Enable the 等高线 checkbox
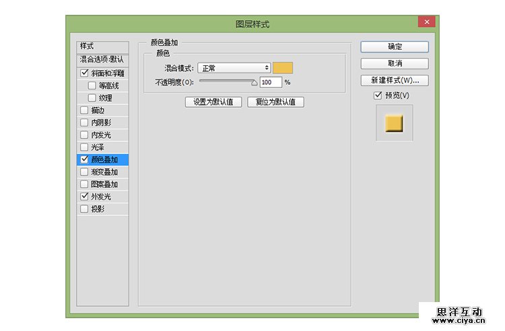This screenshot has width=505, height=331. (92, 85)
